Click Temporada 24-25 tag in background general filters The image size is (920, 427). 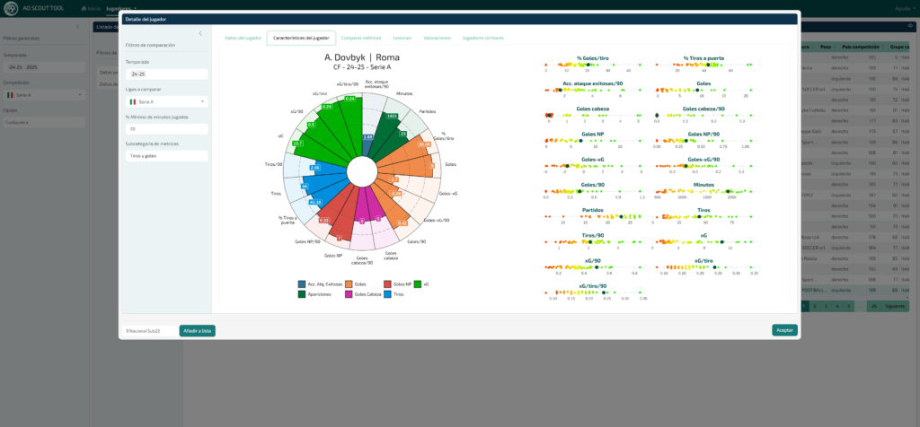pos(15,67)
